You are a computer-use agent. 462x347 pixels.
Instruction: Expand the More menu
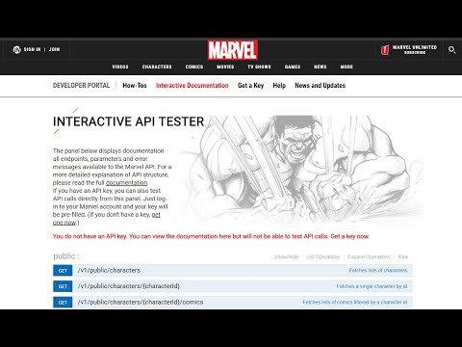tap(346, 67)
